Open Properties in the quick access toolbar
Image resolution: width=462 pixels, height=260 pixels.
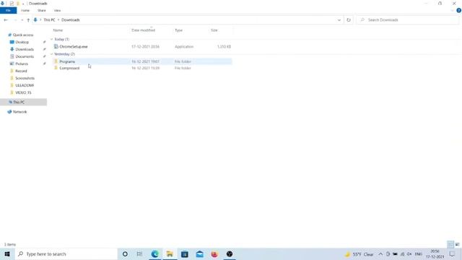point(12,4)
